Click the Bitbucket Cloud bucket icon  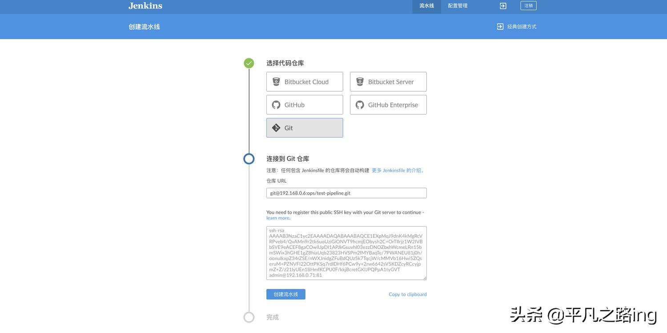[276, 81]
